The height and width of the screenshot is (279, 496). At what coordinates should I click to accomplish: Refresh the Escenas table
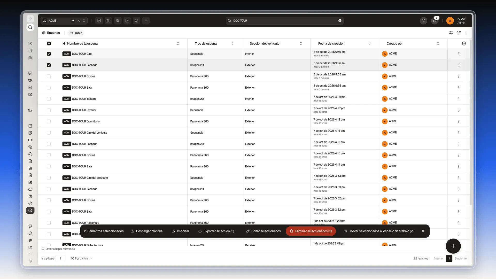[459, 33]
